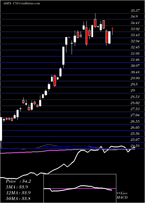The height and width of the screenshot is (203, 145).
Task: Click the 33.43 price axis label
Action: point(135,35)
